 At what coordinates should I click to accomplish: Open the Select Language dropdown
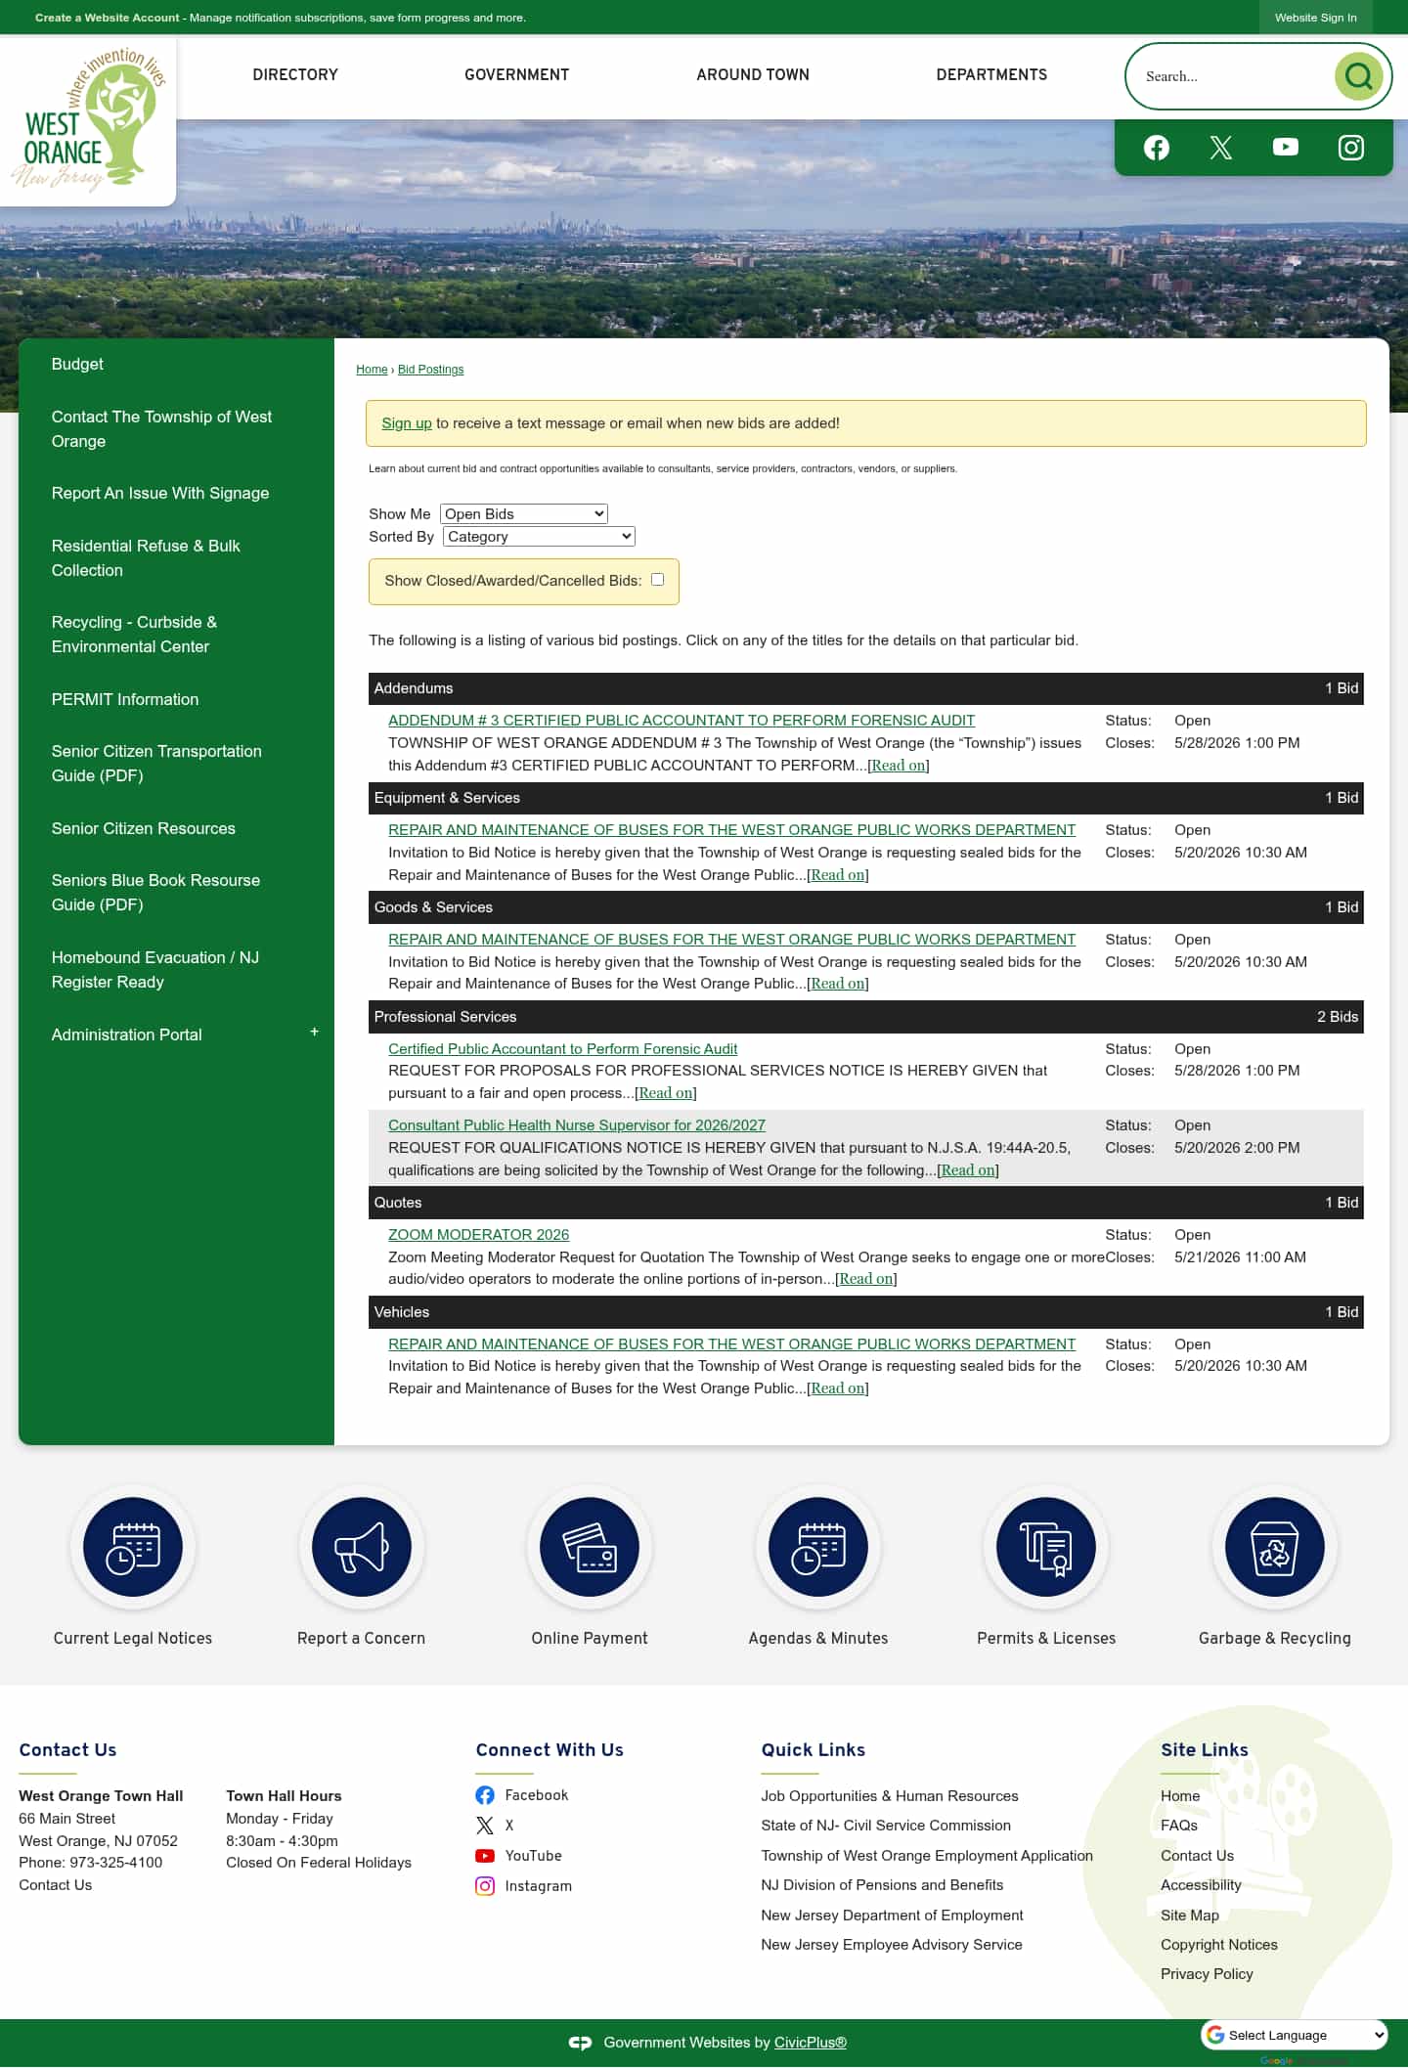pos(1296,2035)
